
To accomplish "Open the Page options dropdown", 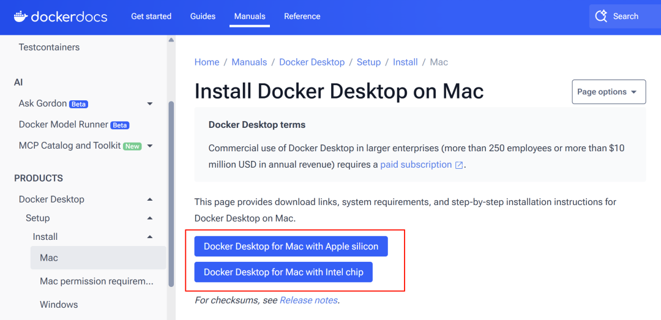I will (x=609, y=92).
